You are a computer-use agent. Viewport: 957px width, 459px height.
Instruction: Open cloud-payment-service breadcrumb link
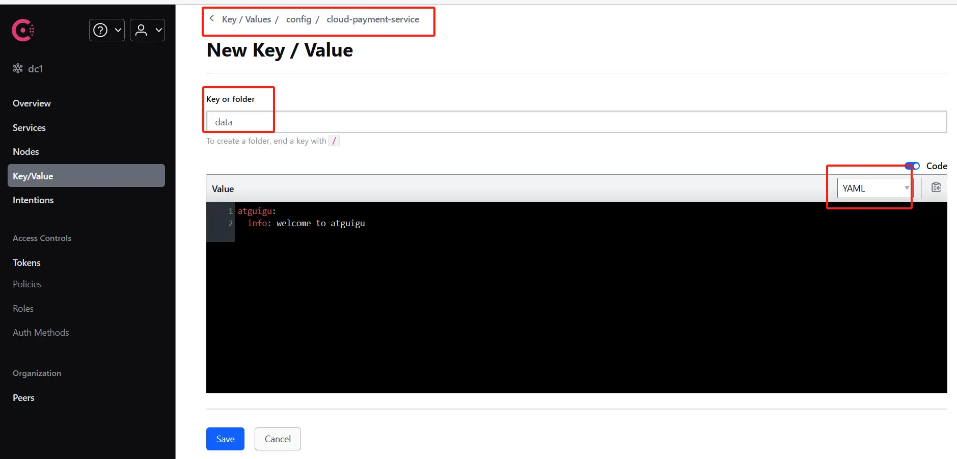(373, 19)
